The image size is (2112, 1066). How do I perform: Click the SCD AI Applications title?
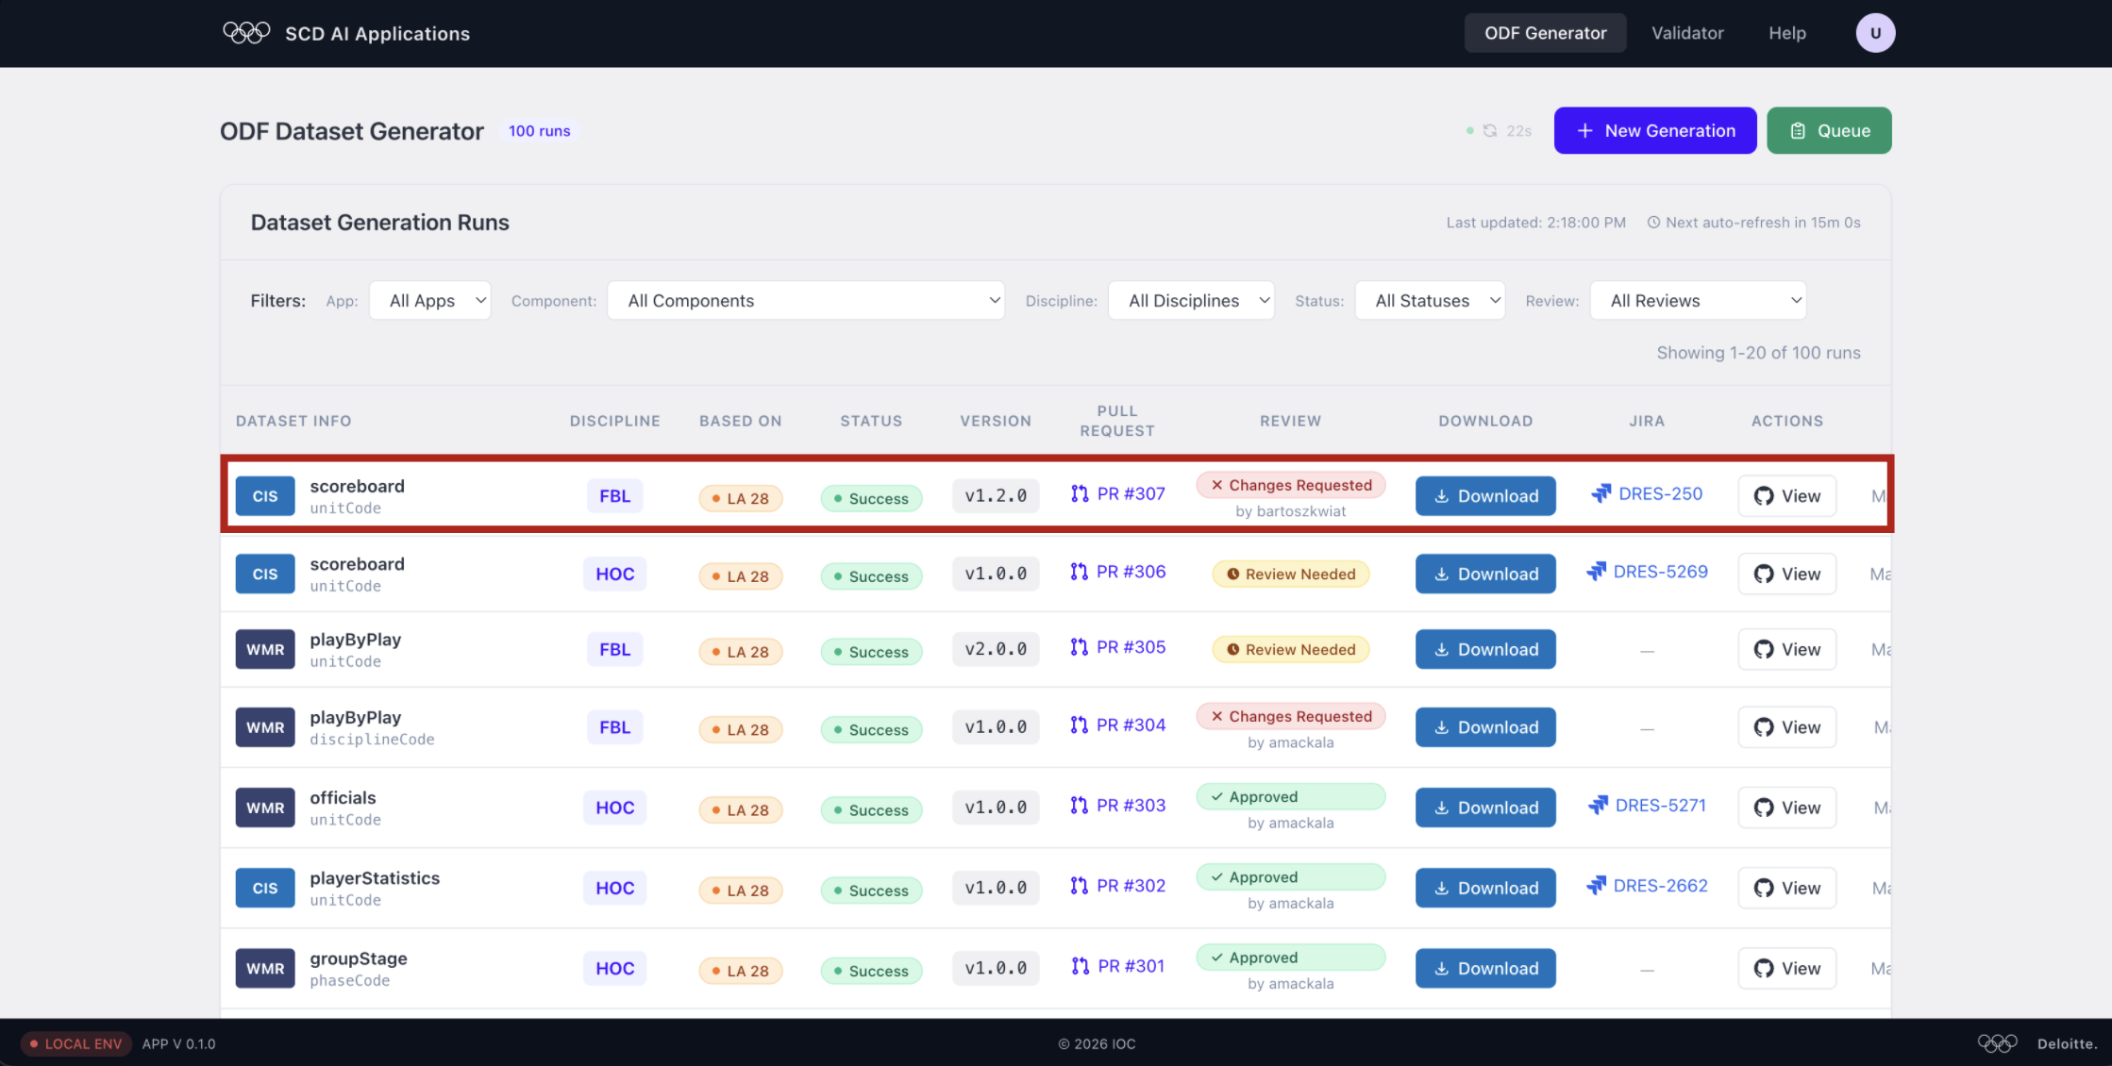pos(377,34)
